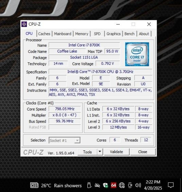This screenshot has width=182, height=192.
Task: Click the Cores count value 6
Action: coord(115,140)
